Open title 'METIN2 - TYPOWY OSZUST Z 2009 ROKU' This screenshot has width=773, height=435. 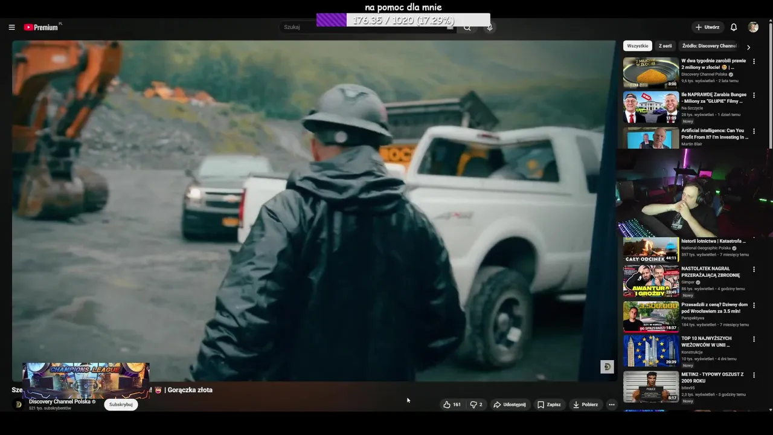tap(713, 378)
